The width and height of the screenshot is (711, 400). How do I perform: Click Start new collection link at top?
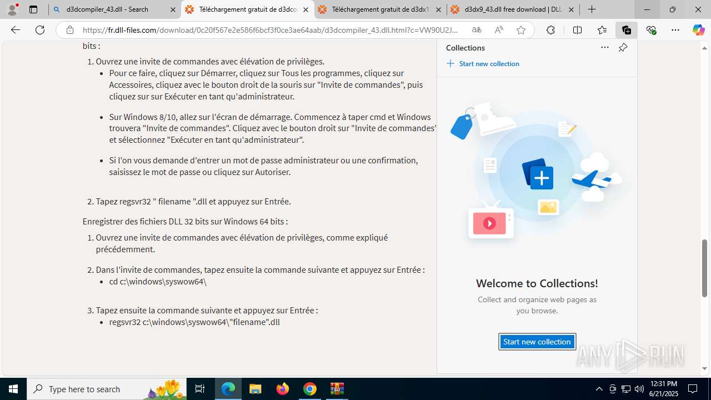click(483, 64)
